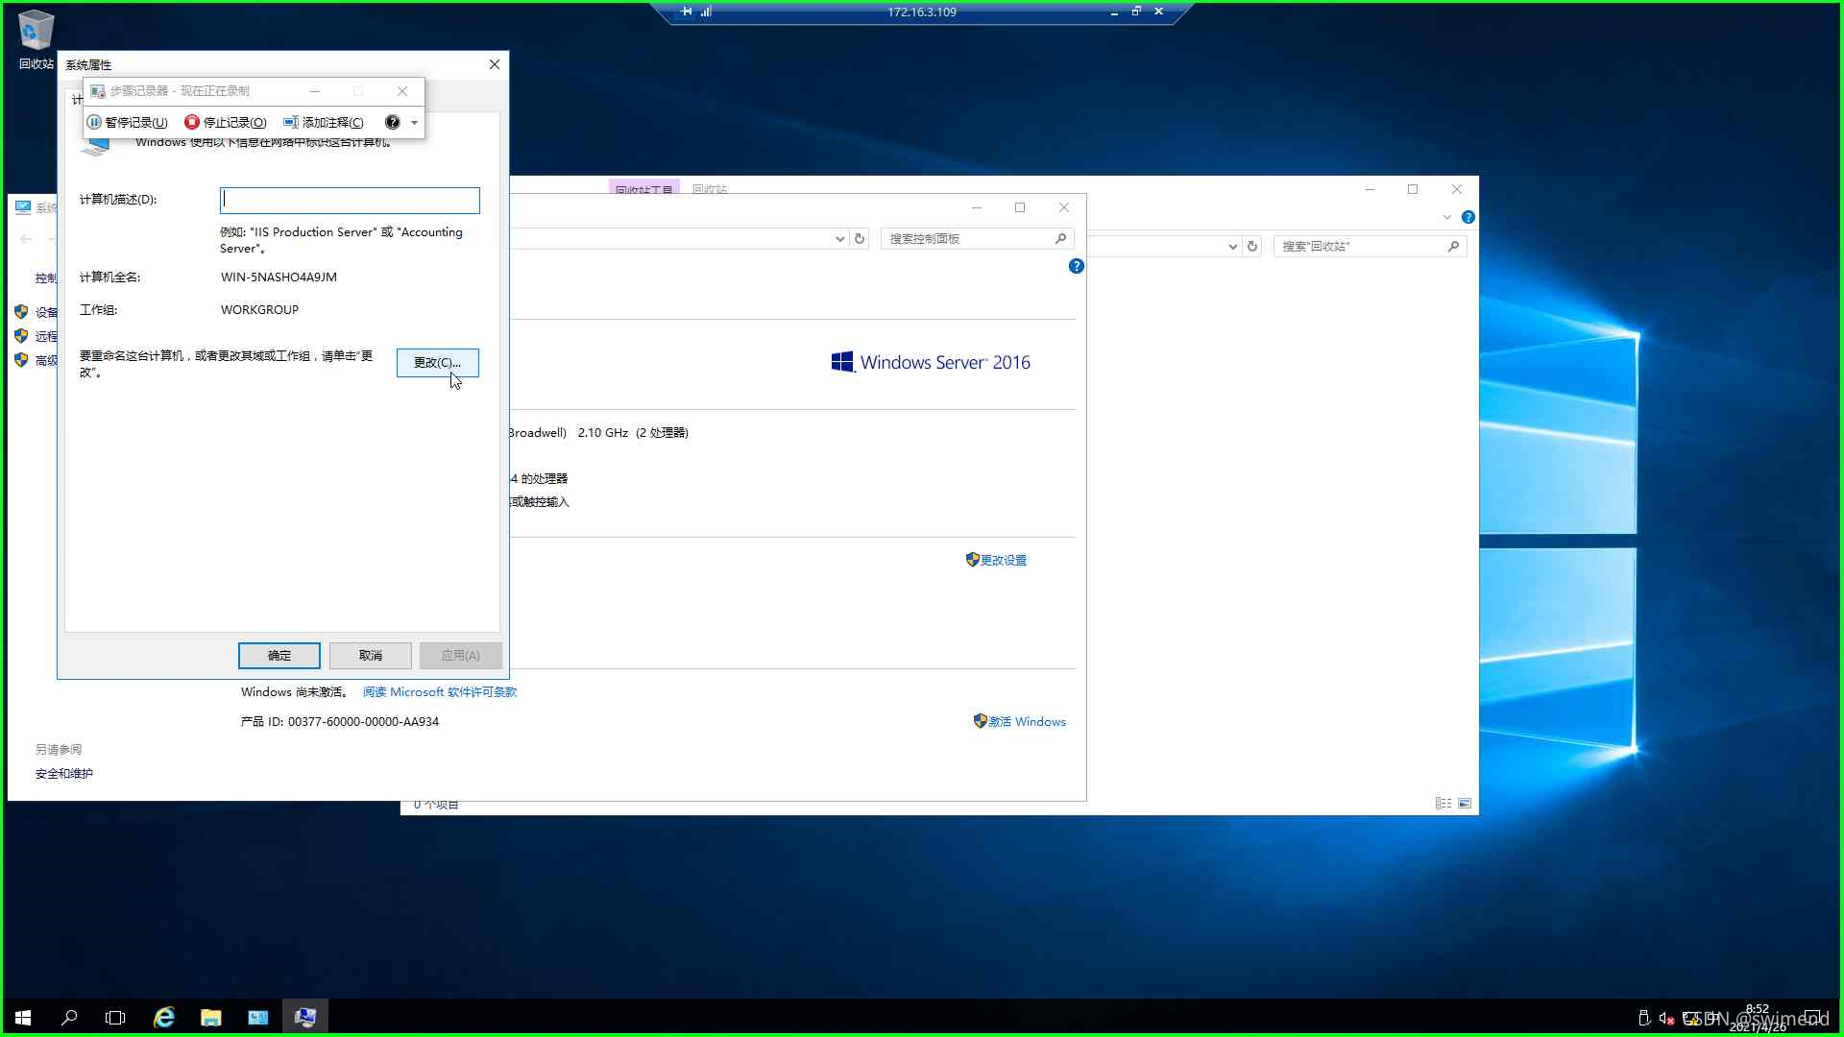Stop recording in Steps Recorder

point(226,122)
